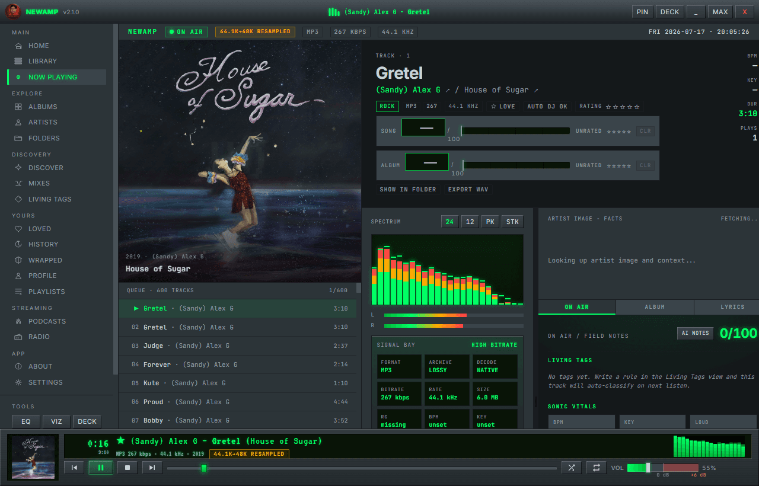Set album score on the slider bar

[x=515, y=165]
